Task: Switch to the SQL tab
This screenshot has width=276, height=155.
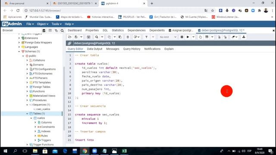Action: 105,31
